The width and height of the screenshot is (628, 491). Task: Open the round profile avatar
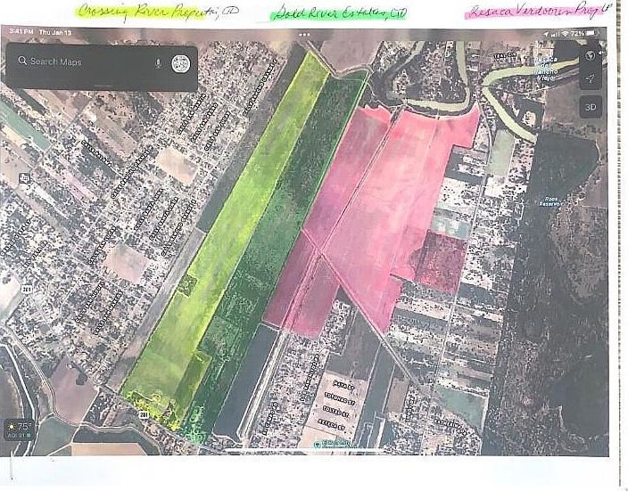(181, 63)
